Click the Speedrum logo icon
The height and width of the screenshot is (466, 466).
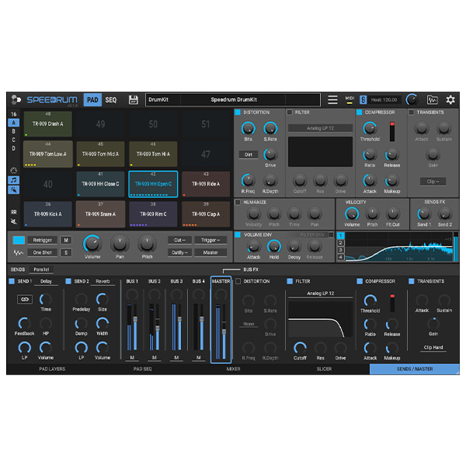tap(16, 99)
